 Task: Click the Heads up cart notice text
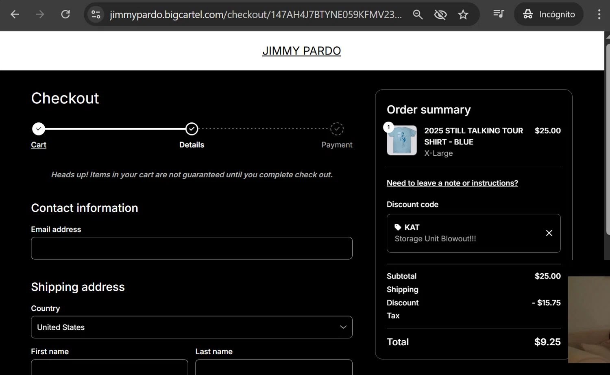(x=192, y=174)
